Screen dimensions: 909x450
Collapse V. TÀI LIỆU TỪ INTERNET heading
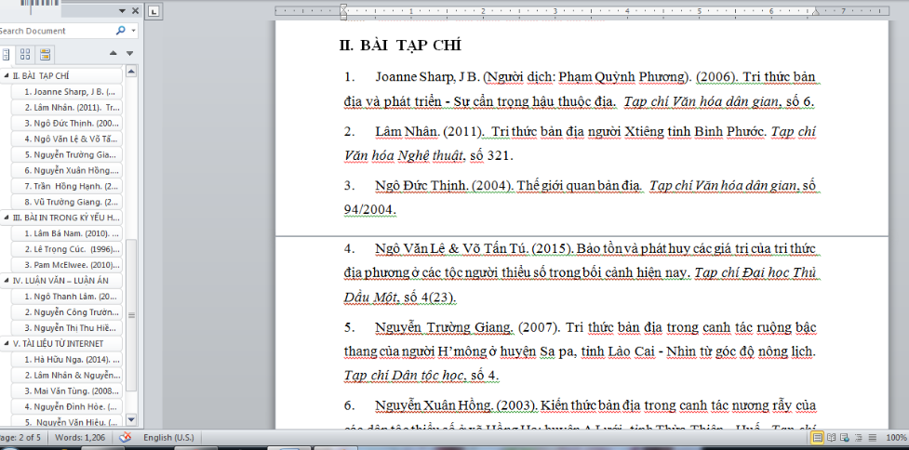tap(6, 343)
